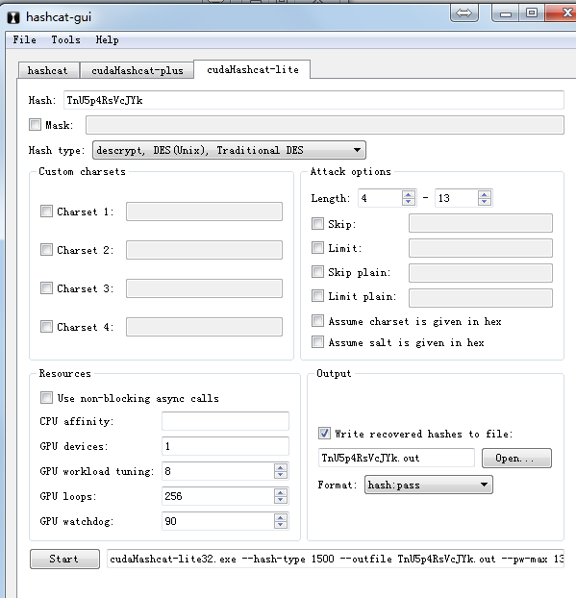This screenshot has height=598, width=576.
Task: Click the Charset 4 text field
Action: (205, 327)
